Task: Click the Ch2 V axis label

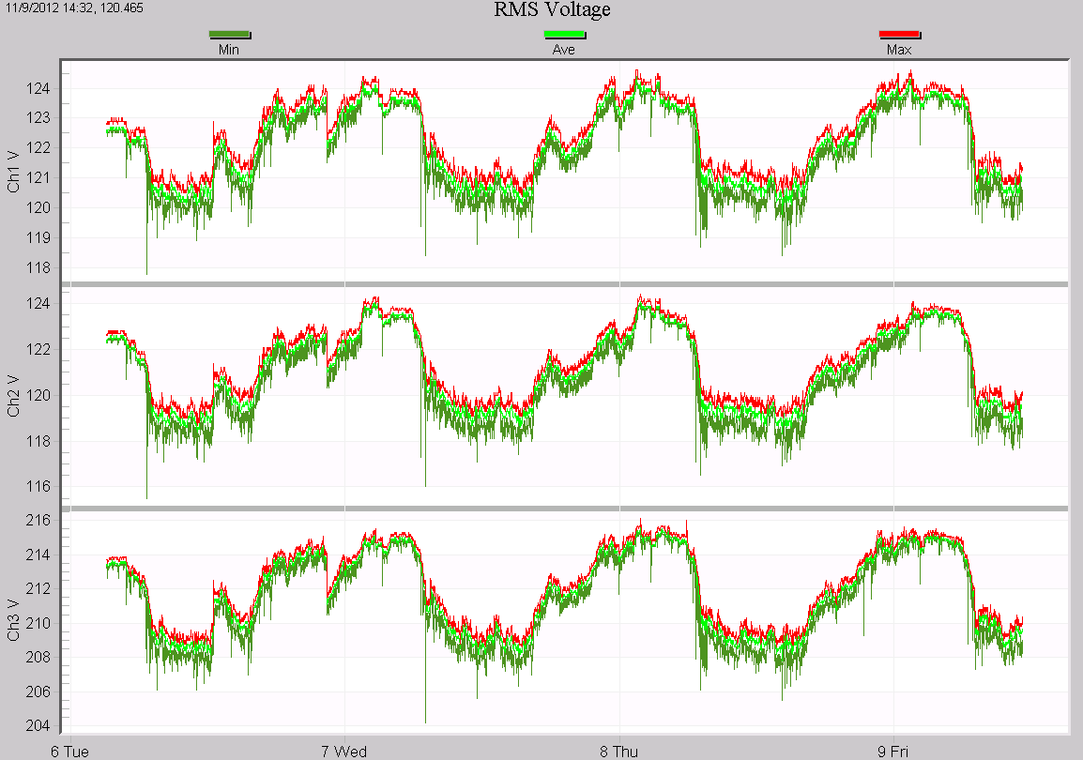Action: tap(14, 397)
